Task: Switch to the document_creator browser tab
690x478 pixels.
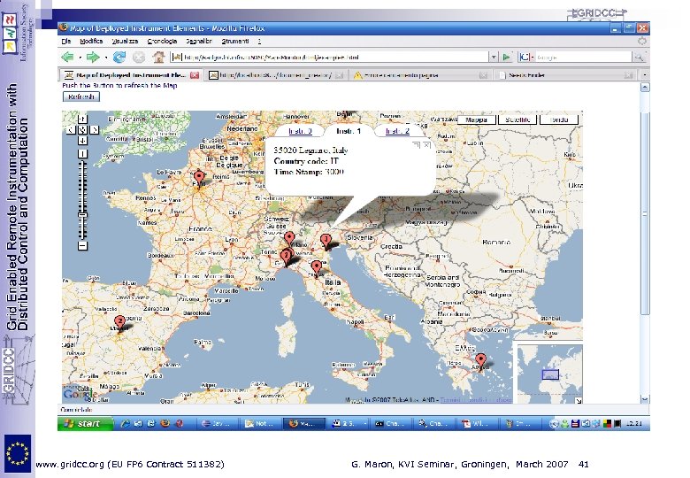Action: [276, 75]
